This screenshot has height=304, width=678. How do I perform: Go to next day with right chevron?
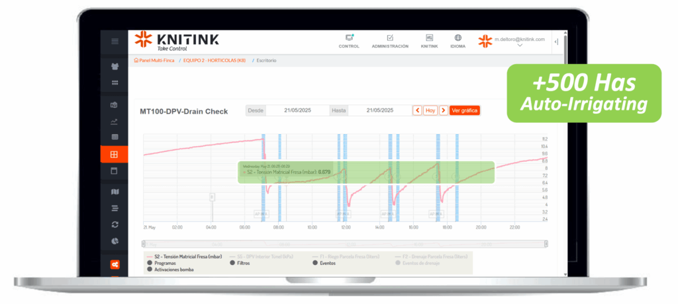(x=444, y=111)
